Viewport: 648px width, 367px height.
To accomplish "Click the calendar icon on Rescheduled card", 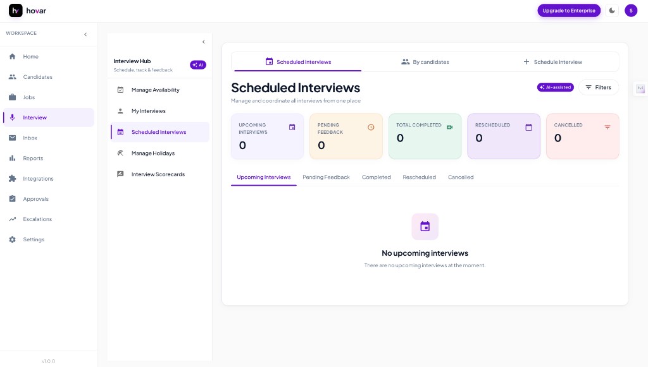I will [528, 128].
